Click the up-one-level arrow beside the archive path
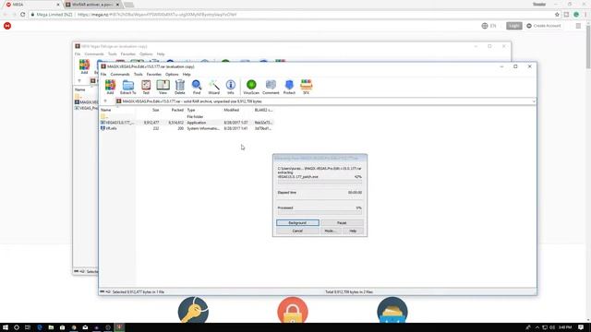 [105, 101]
